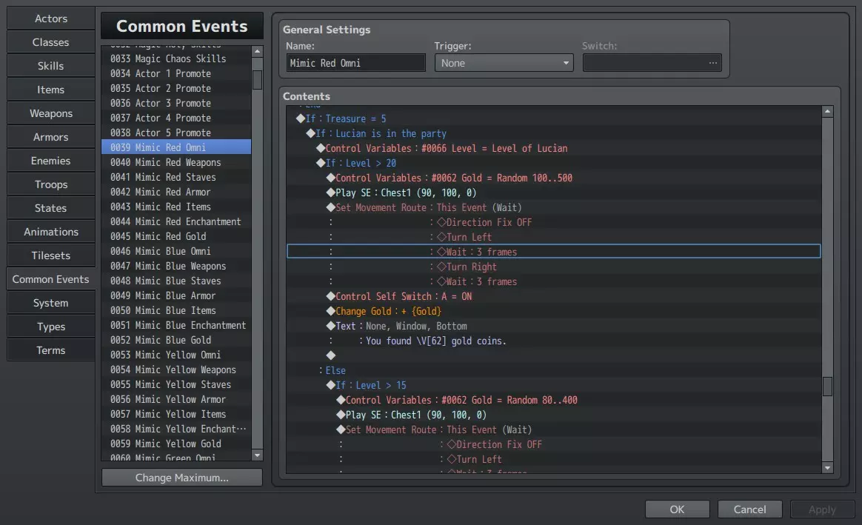
Task: Click the common events list scroll-up arrow
Action: click(257, 52)
